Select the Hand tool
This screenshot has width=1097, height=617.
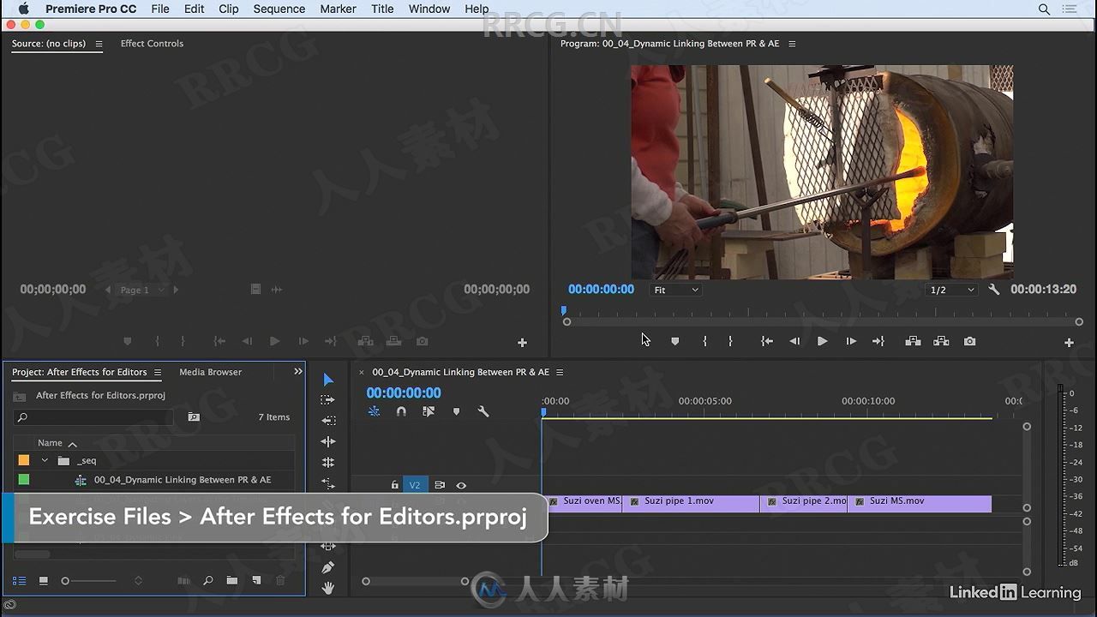pos(328,588)
